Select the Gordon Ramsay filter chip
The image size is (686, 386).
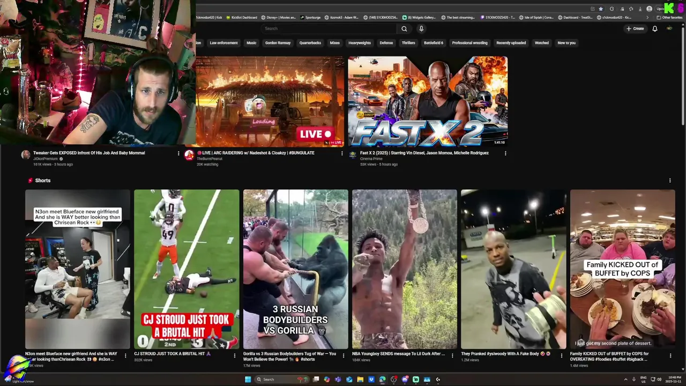tap(278, 43)
